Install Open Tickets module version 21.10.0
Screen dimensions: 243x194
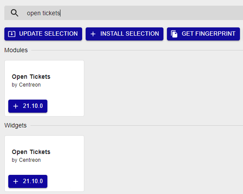click(x=28, y=106)
